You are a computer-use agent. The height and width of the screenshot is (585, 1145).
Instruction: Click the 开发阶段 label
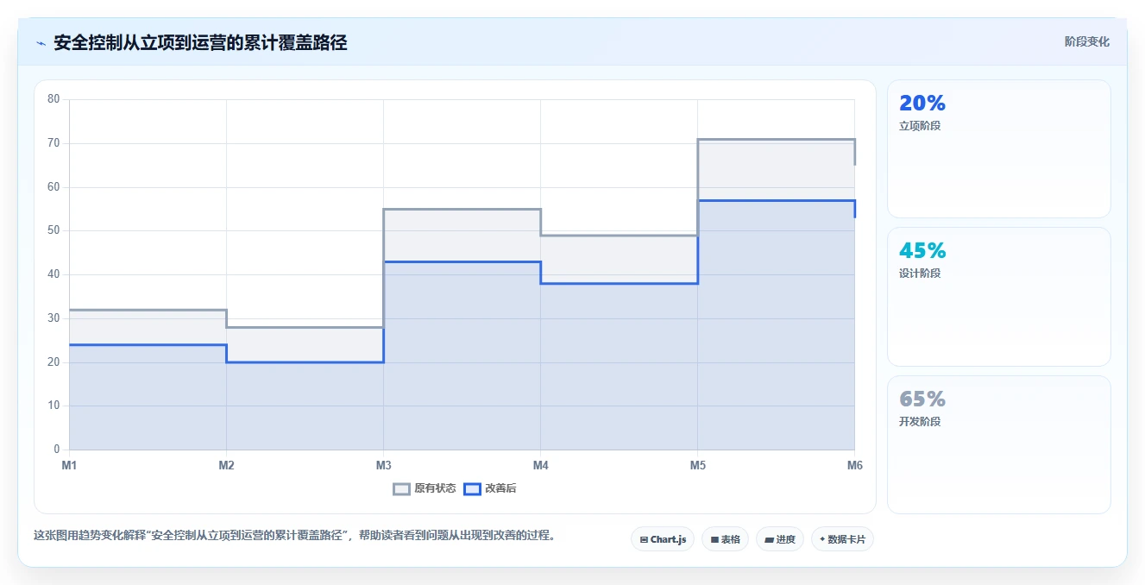click(x=920, y=422)
